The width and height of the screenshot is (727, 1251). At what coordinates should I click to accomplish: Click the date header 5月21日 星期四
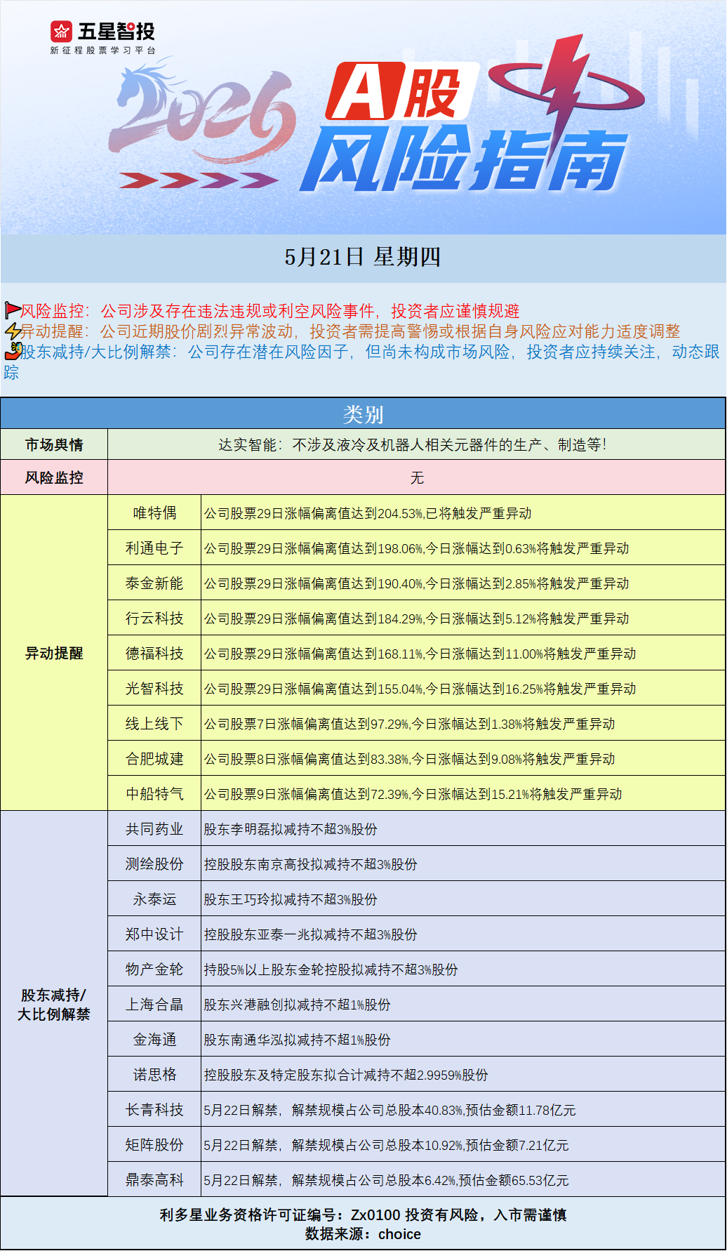pyautogui.click(x=363, y=257)
